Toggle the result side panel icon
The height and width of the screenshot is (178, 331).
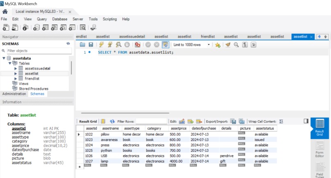click(x=306, y=121)
